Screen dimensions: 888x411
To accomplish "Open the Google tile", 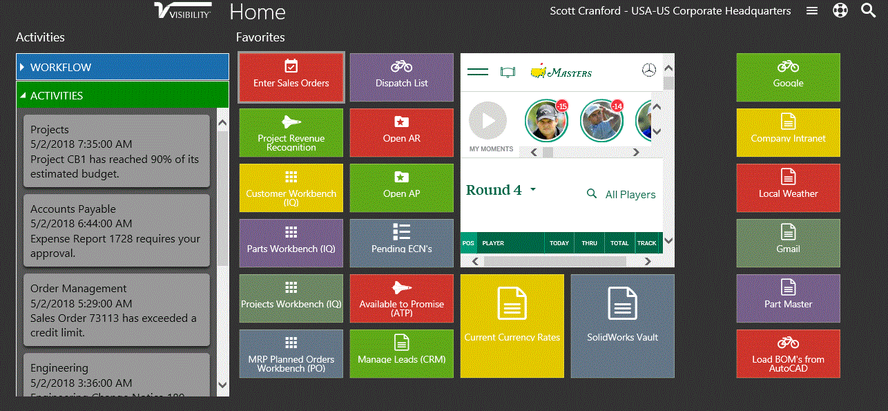I will click(789, 77).
